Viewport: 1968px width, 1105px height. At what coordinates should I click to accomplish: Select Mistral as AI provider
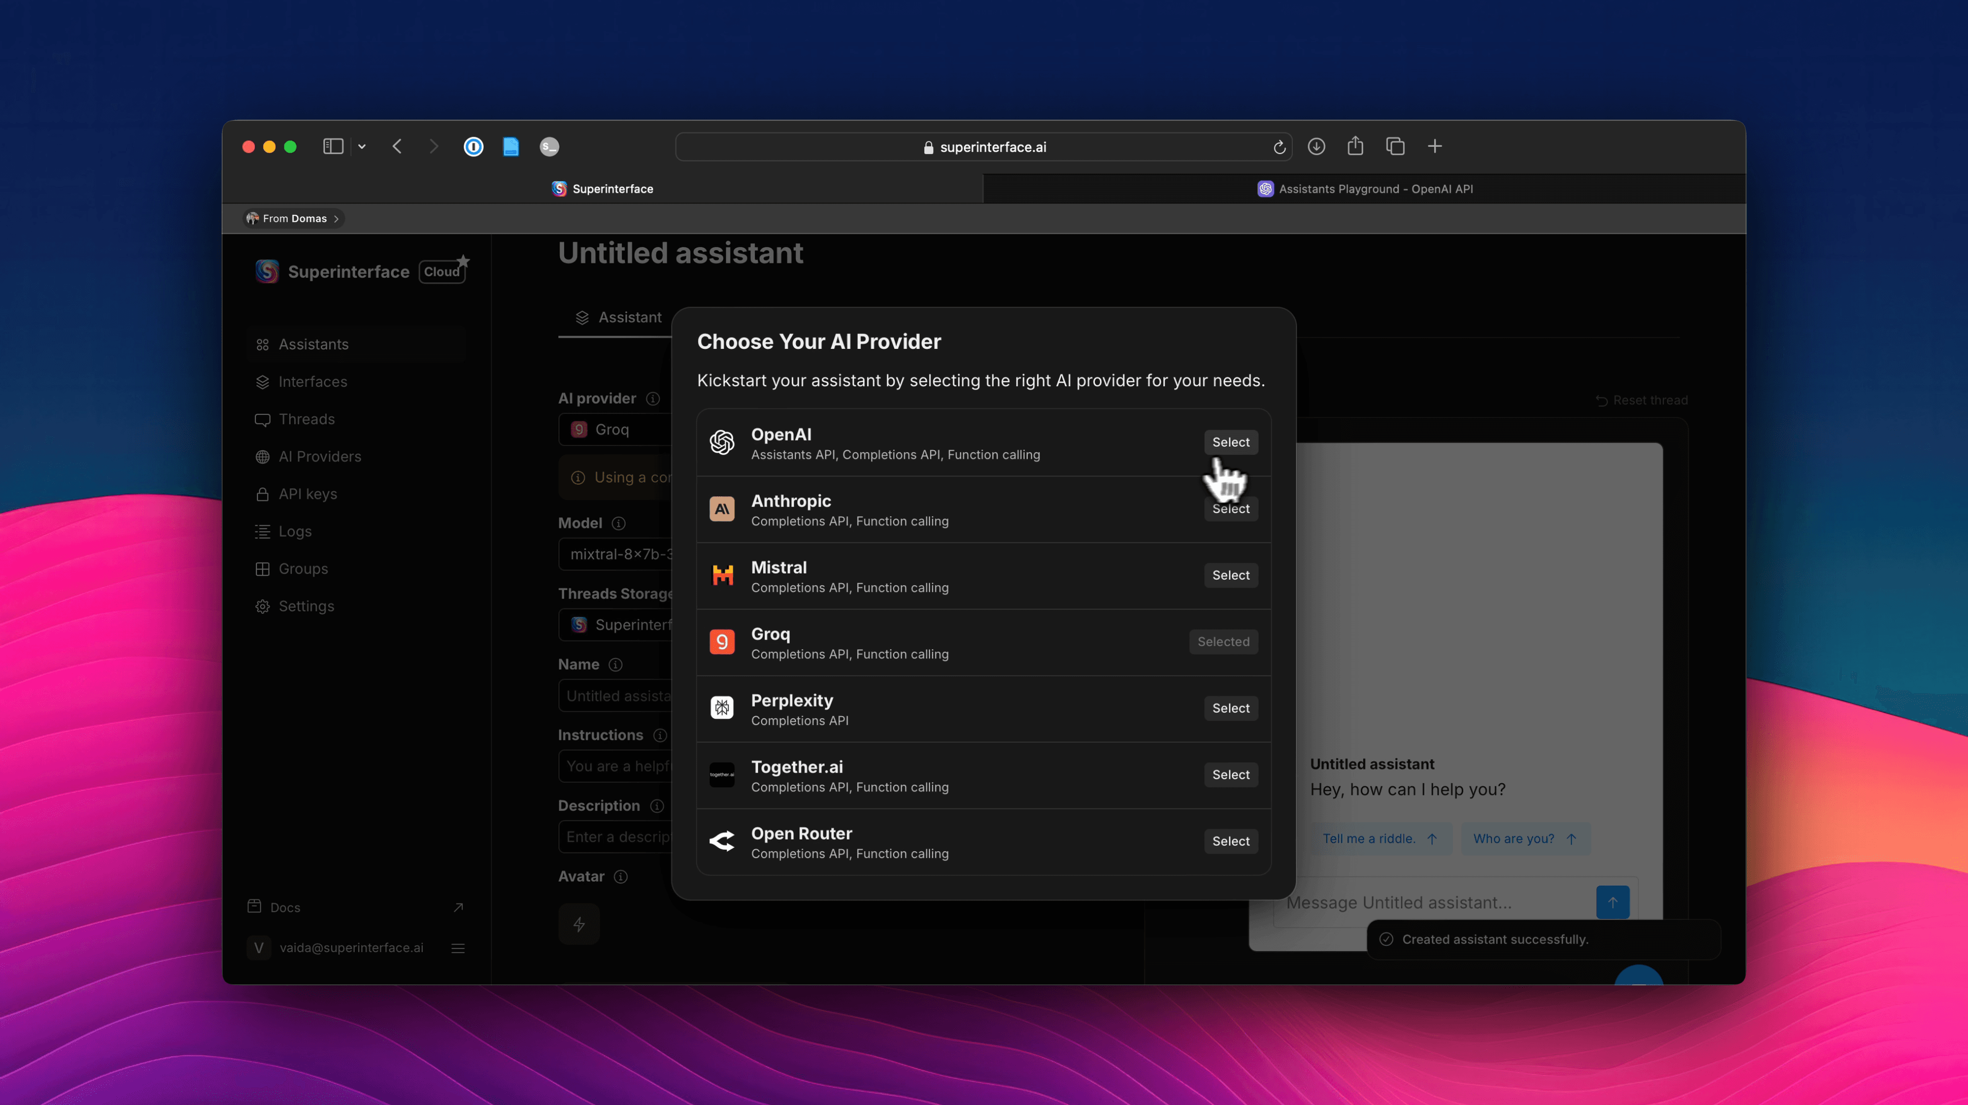[x=1228, y=575]
